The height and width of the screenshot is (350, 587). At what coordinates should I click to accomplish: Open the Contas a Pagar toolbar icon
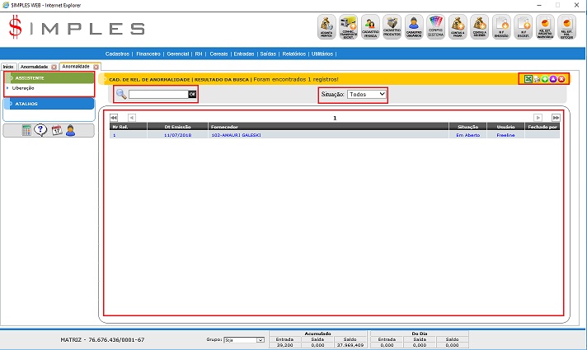coord(458,27)
